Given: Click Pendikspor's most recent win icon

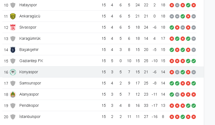Looking at the screenshot, I should (194, 105).
